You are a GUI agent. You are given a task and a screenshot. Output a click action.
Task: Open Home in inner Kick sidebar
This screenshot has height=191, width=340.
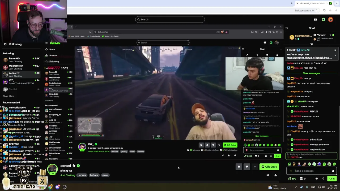click(50, 49)
